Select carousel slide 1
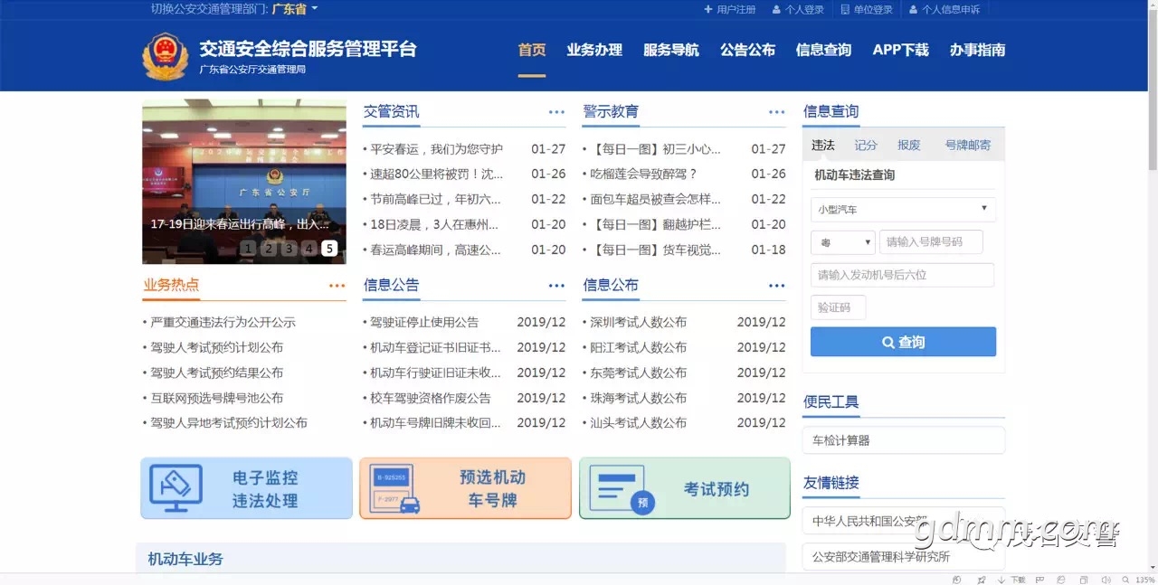Viewport: 1158px width, 585px height. [248, 249]
